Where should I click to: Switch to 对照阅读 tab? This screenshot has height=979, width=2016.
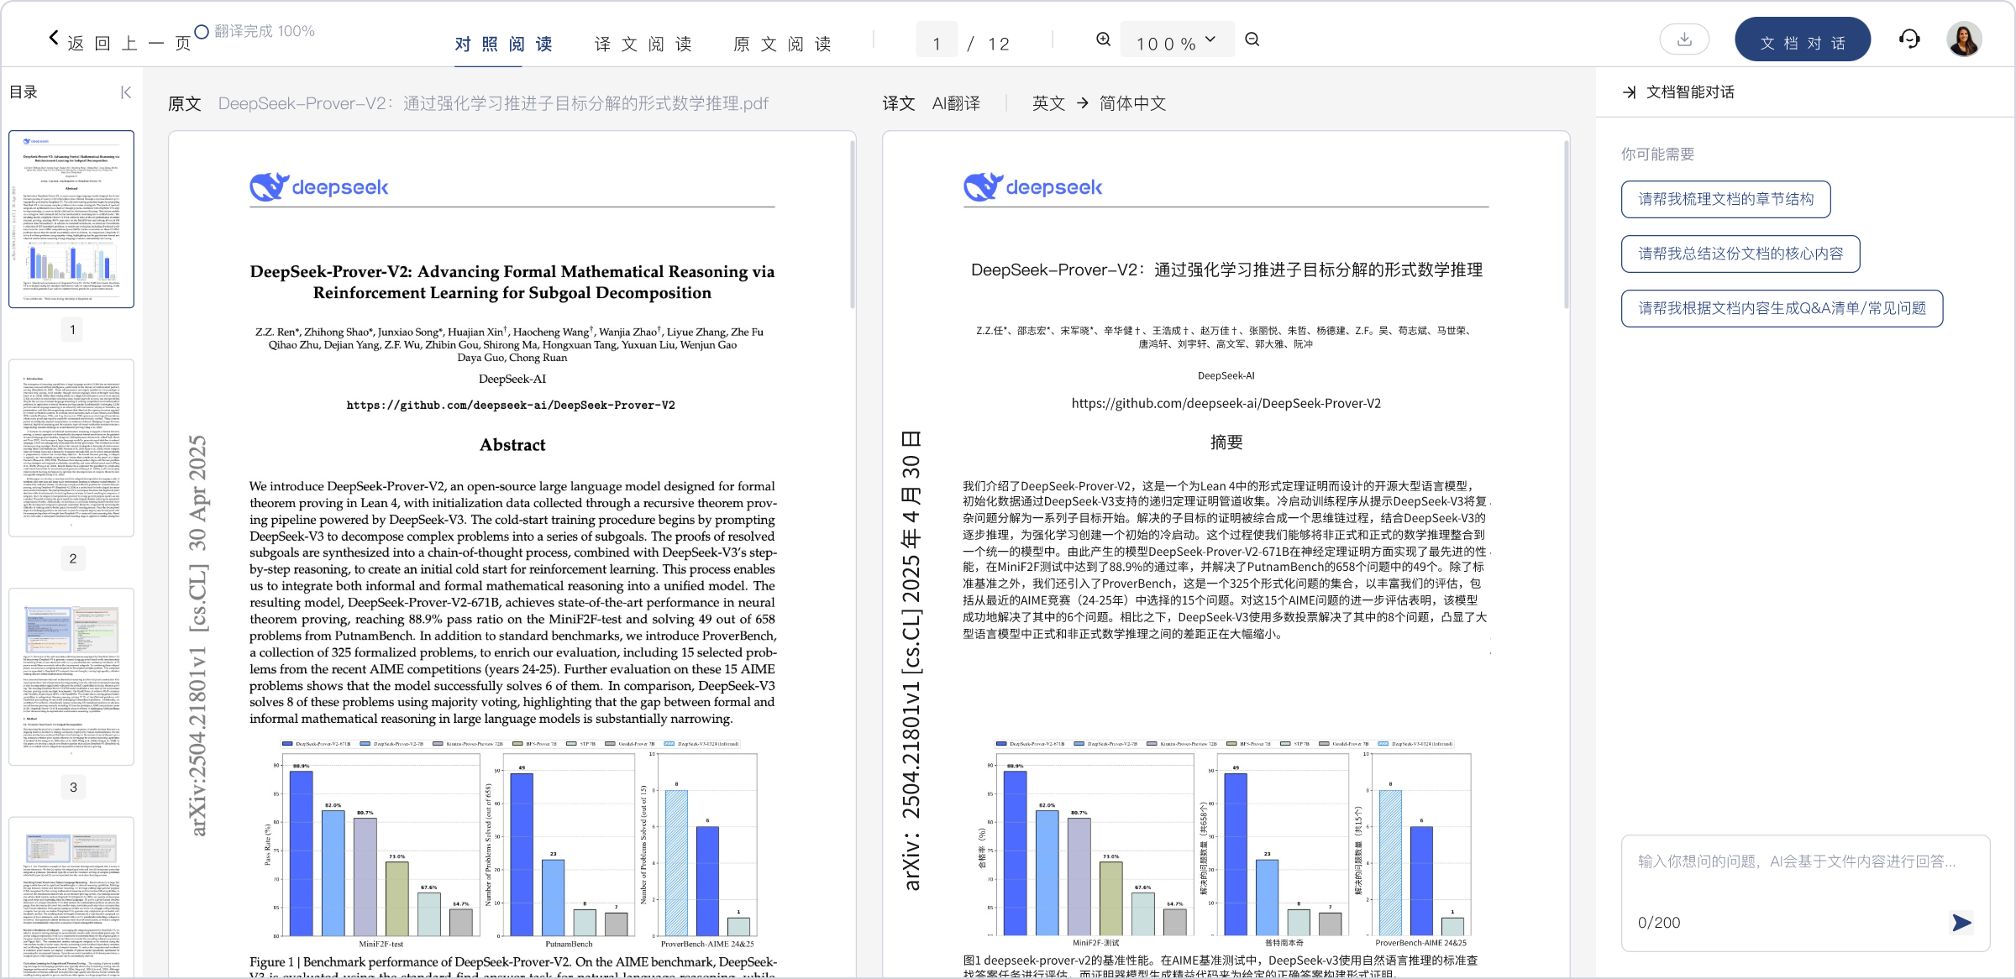pyautogui.click(x=504, y=44)
